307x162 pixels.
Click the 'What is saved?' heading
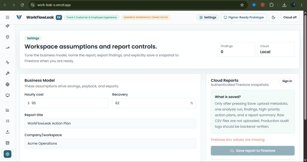[x=228, y=97]
